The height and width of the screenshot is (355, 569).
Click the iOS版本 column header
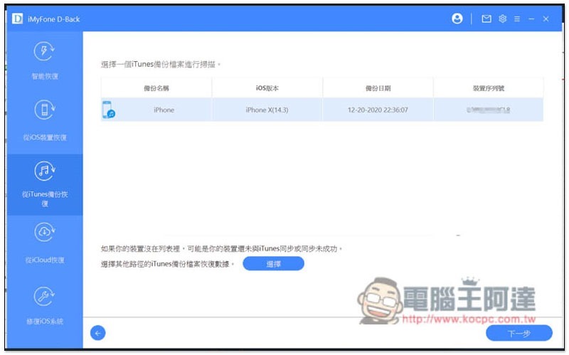pyautogui.click(x=267, y=88)
